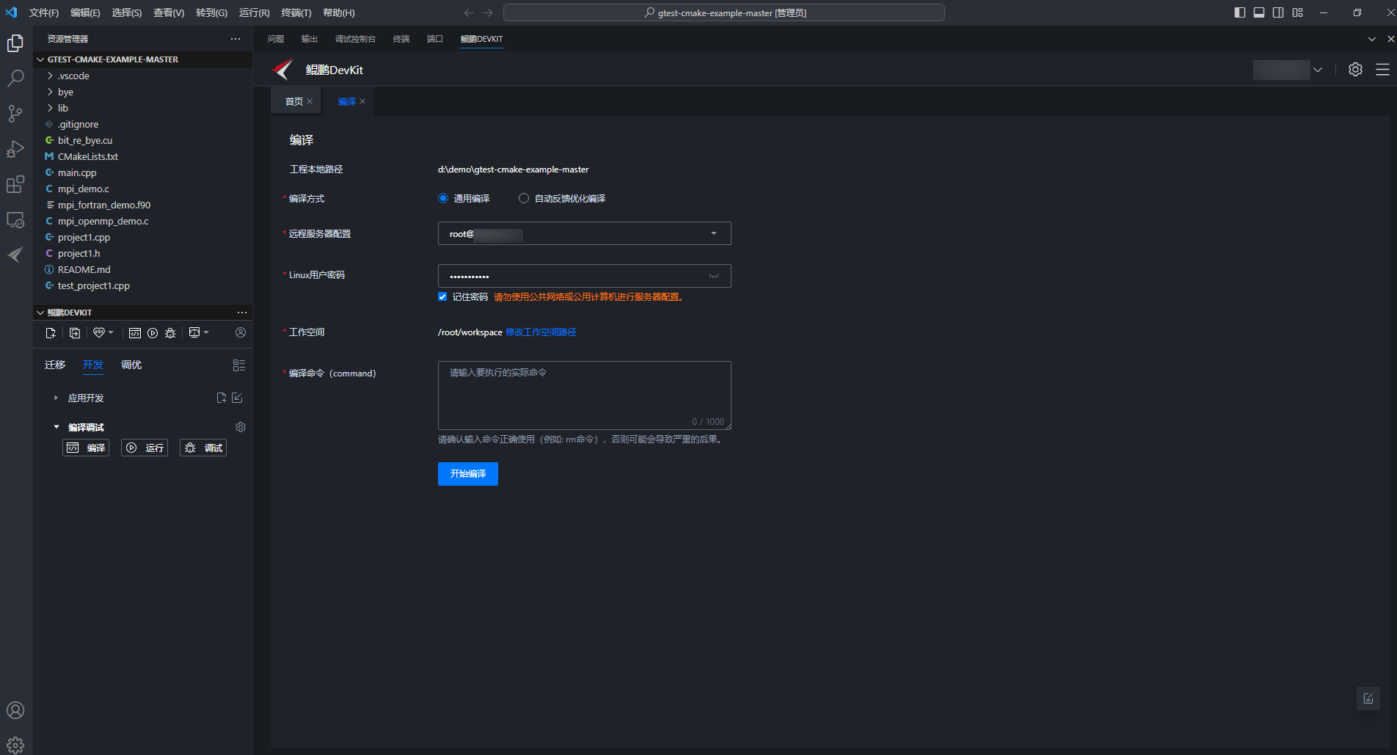Screen dimensions: 1397x755
Task: Switch to 迁移 tab in sidebar
Action: [55, 365]
